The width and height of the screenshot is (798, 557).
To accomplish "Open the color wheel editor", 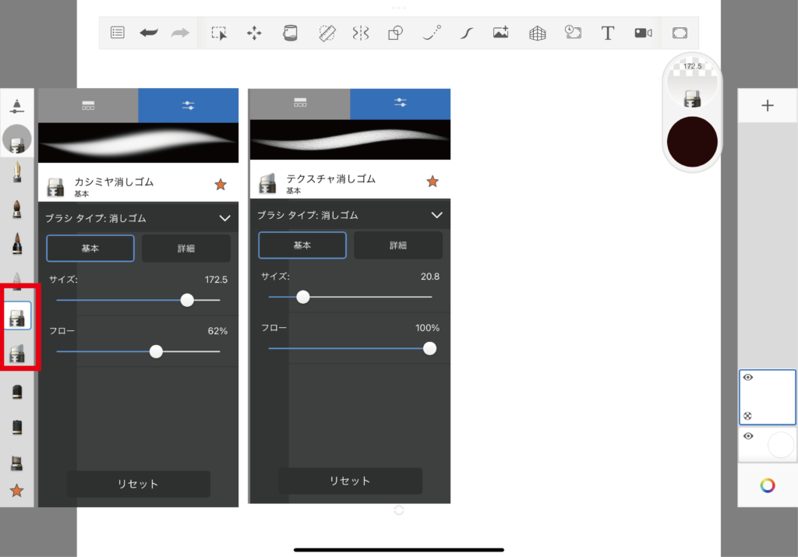I will [768, 485].
